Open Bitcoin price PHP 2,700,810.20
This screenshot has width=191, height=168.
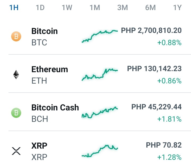tap(151, 31)
